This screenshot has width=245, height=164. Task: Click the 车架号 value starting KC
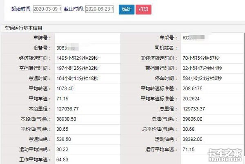point(194,38)
